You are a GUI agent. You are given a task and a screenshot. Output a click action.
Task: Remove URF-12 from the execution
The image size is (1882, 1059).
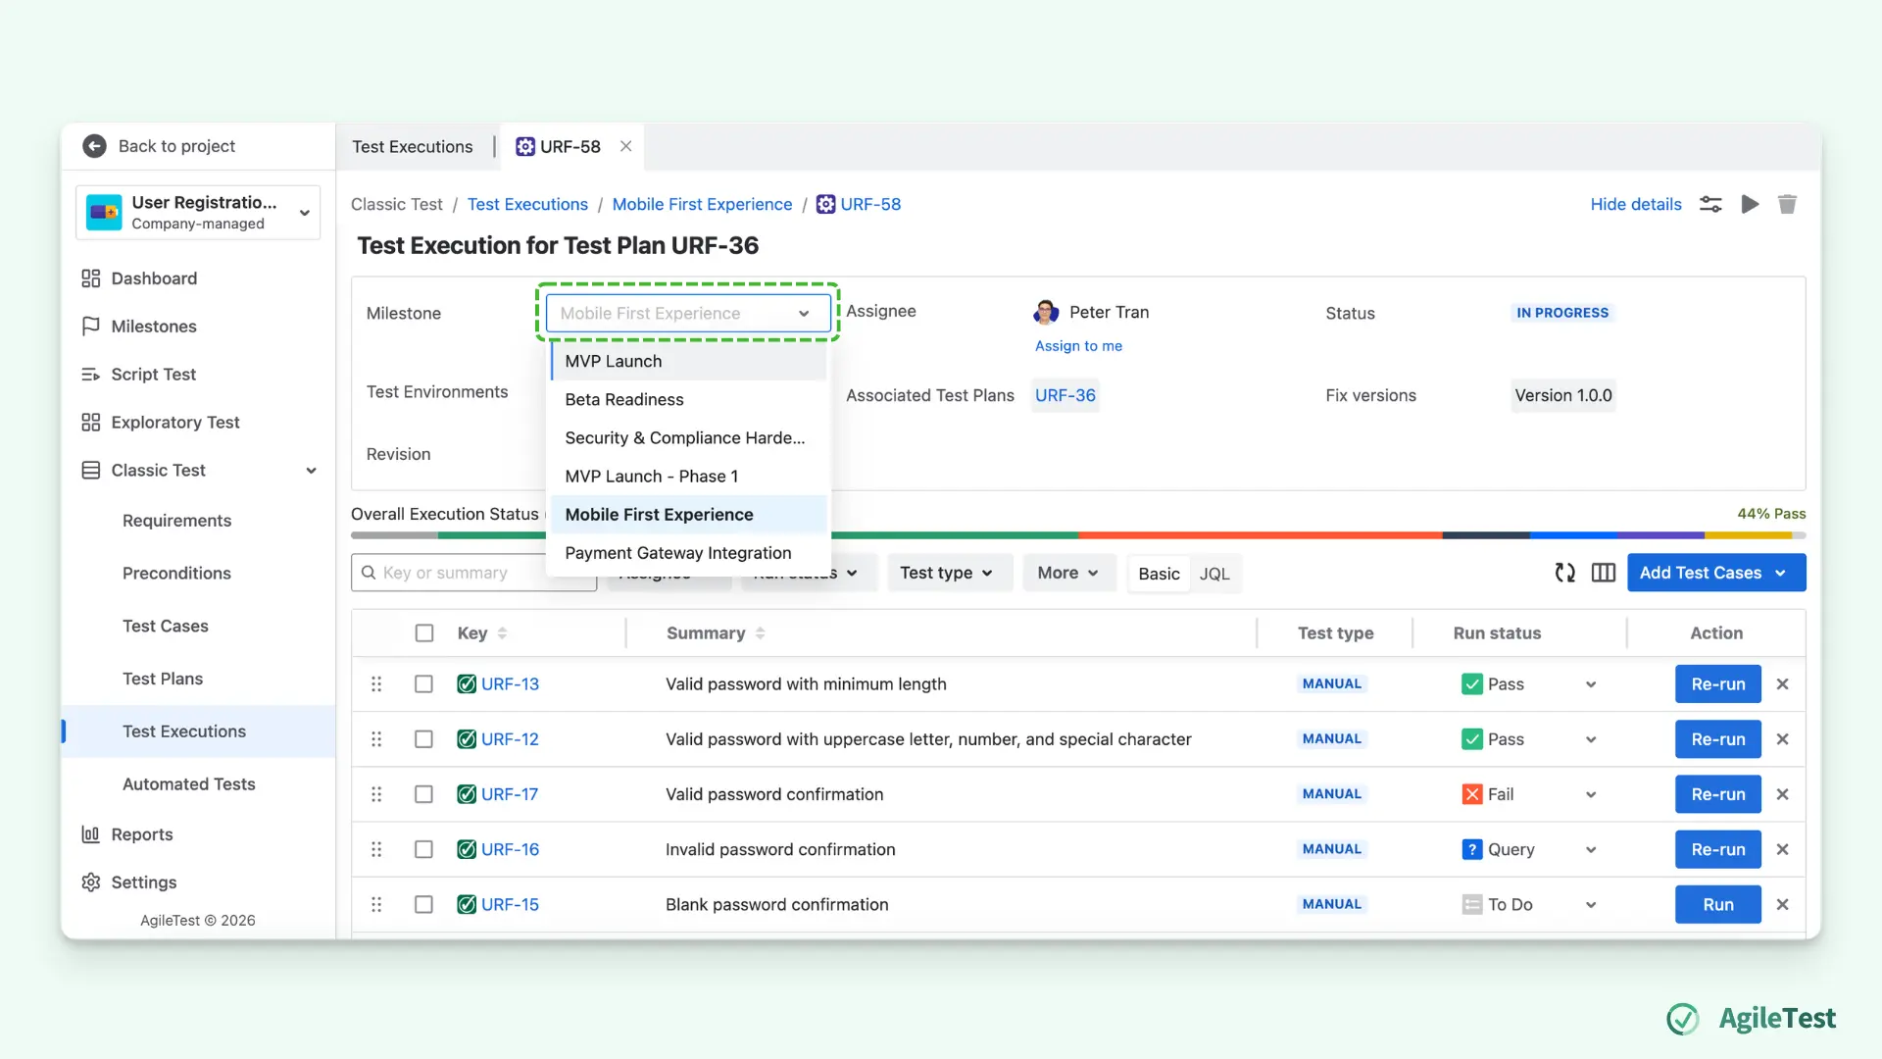tap(1783, 739)
